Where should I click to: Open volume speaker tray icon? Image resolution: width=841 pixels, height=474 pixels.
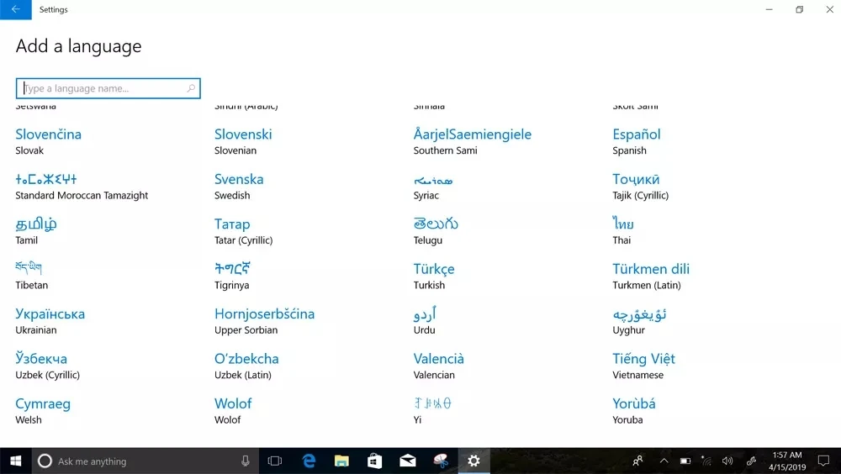tap(727, 461)
